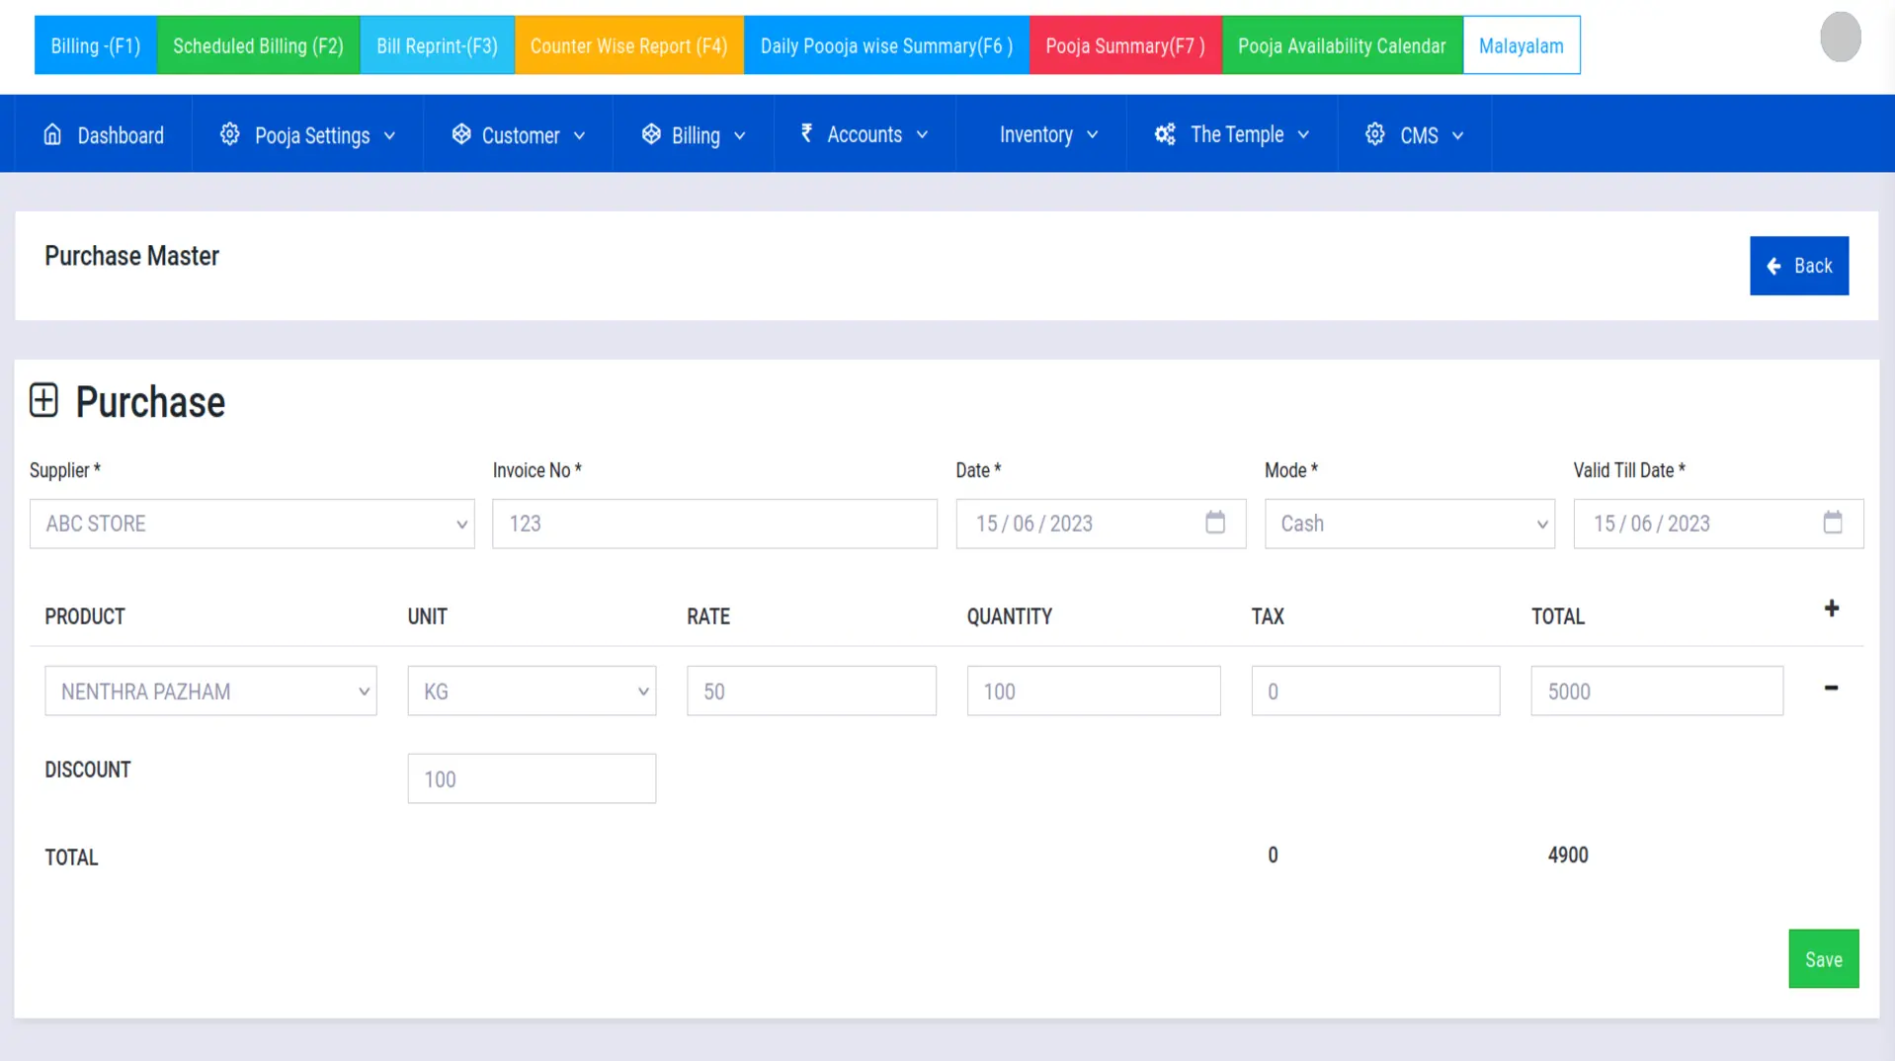Open Daily Poooja wise Summary(F6) tab
Image resolution: width=1895 pixels, height=1061 pixels.
tap(886, 45)
